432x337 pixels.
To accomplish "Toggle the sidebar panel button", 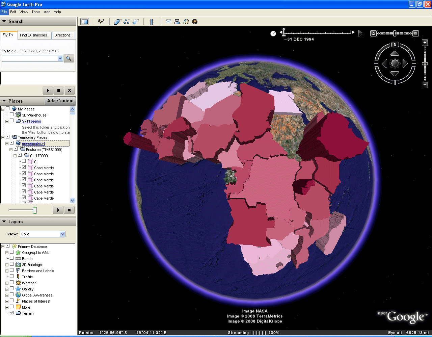I will pos(85,22).
